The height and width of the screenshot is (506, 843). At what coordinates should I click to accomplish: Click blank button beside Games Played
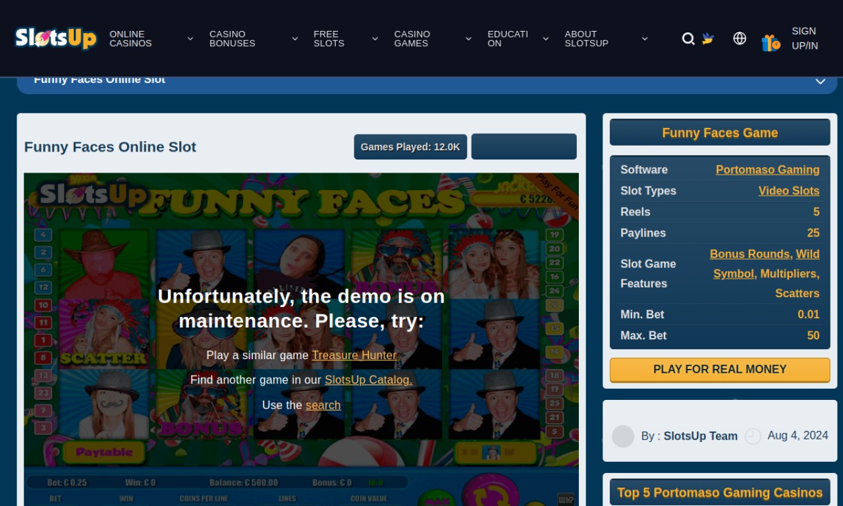(x=524, y=147)
